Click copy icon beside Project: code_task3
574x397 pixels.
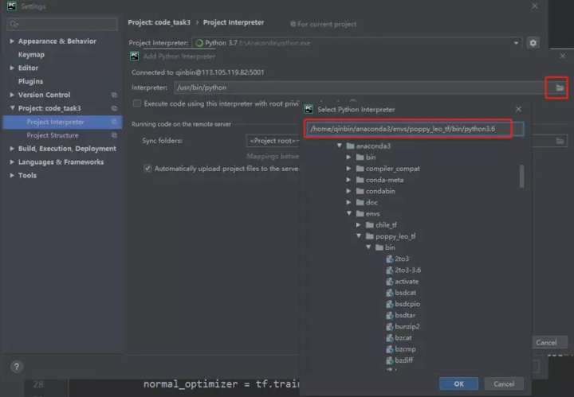(114, 108)
